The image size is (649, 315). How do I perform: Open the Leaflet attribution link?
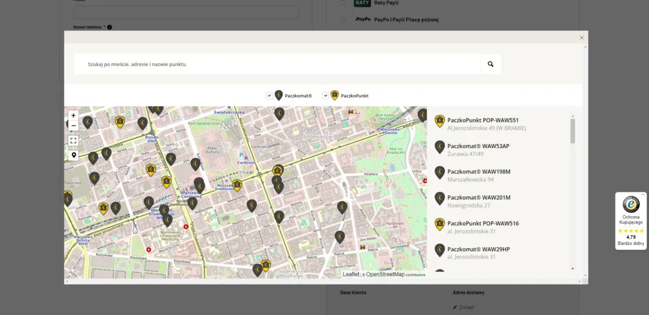point(351,275)
